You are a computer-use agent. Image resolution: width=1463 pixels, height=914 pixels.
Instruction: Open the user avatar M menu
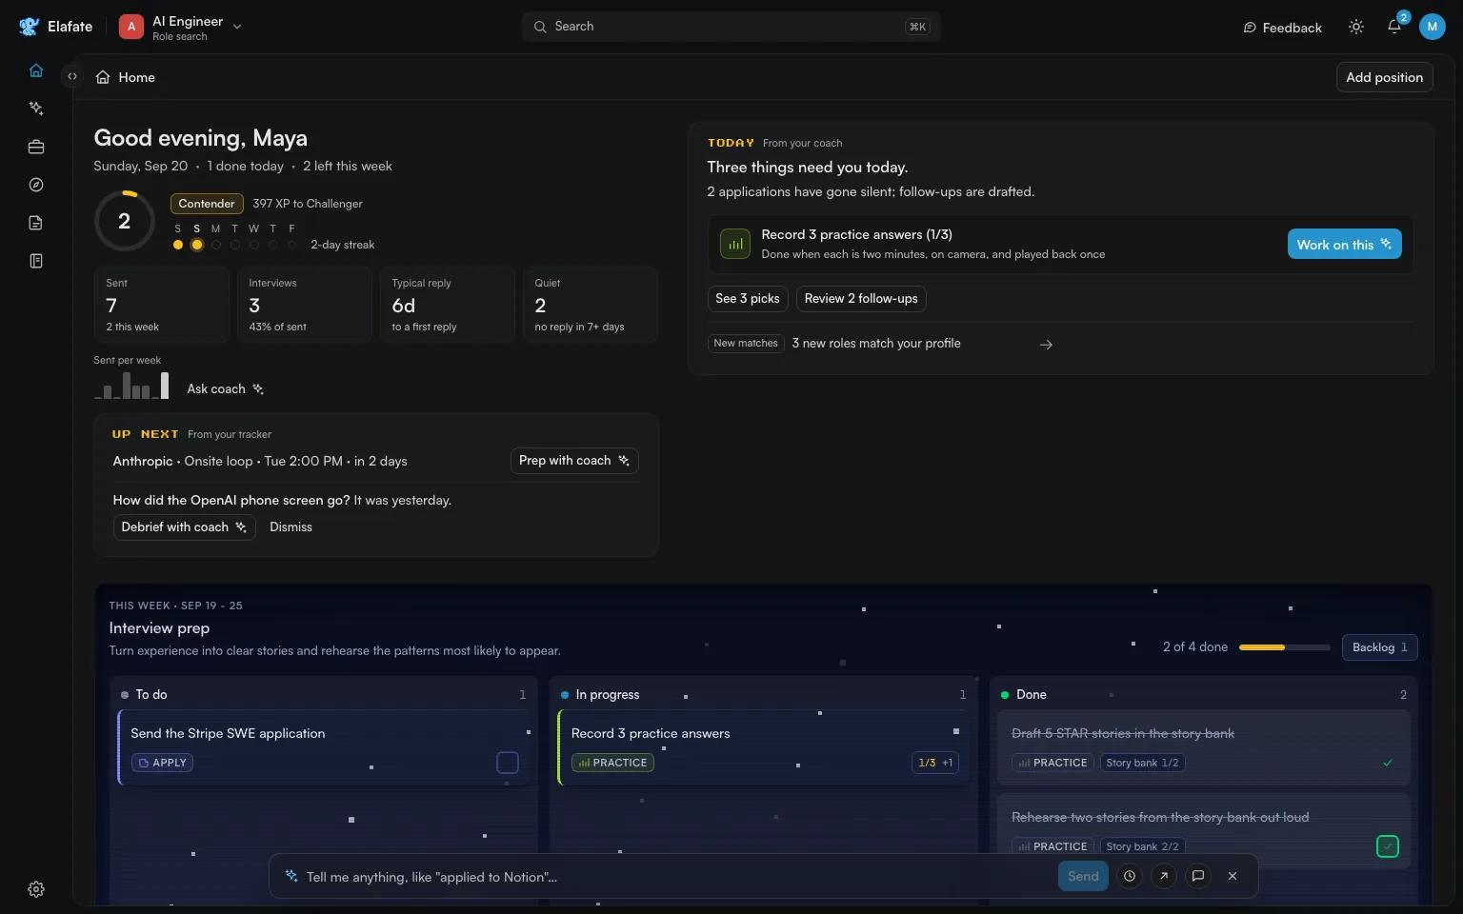(x=1433, y=27)
